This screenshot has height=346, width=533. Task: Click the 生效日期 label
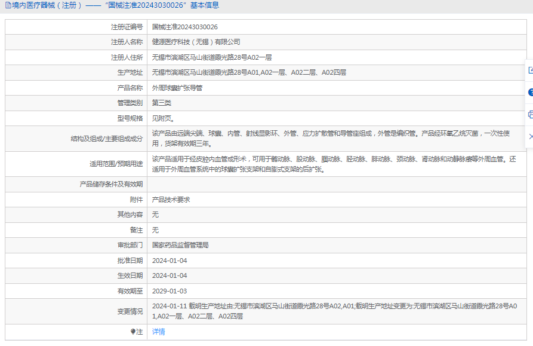130,275
